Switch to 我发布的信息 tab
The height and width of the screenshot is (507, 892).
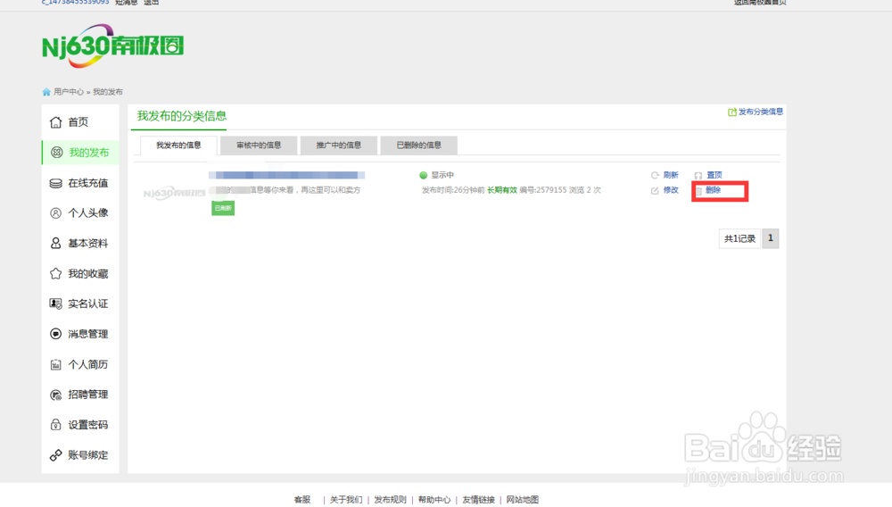[178, 145]
